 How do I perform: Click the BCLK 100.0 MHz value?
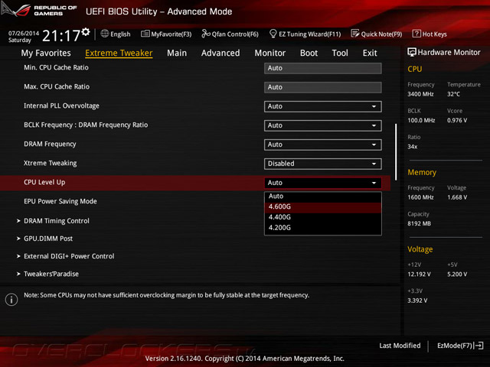point(421,121)
